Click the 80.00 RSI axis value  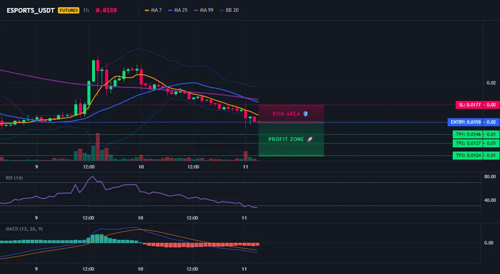(x=490, y=176)
